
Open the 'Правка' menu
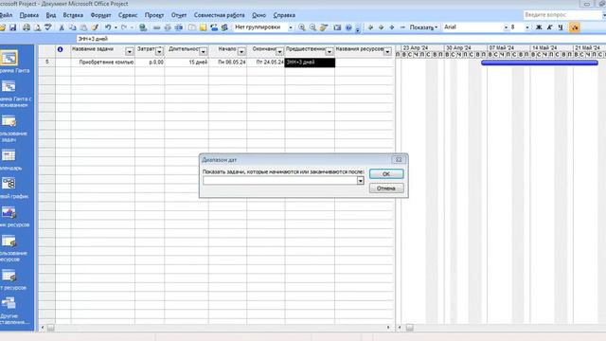tap(29, 15)
